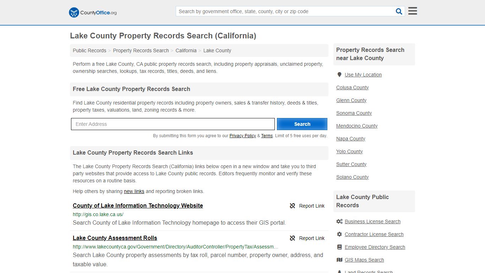Open Lake County Assessment Rolls link
485x273 pixels.
(x=115, y=238)
